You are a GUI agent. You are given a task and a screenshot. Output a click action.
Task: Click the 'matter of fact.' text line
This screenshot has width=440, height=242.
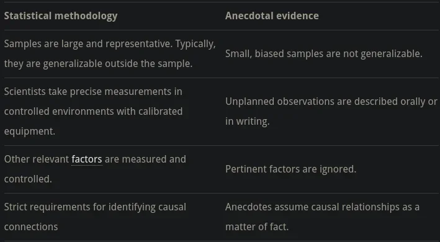click(x=257, y=227)
